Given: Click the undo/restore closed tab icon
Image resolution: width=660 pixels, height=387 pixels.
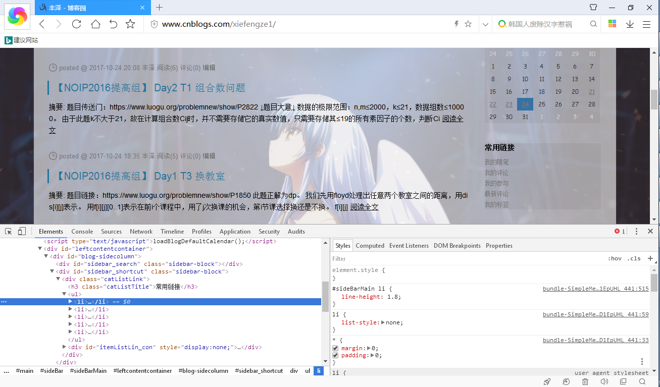Looking at the screenshot, I should click(x=113, y=24).
